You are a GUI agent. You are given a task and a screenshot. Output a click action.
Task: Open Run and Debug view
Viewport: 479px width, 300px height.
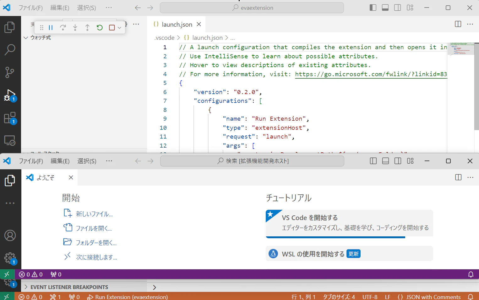pyautogui.click(x=10, y=95)
